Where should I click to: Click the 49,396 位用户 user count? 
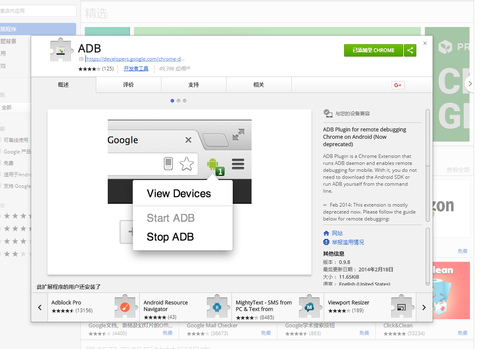tap(174, 69)
